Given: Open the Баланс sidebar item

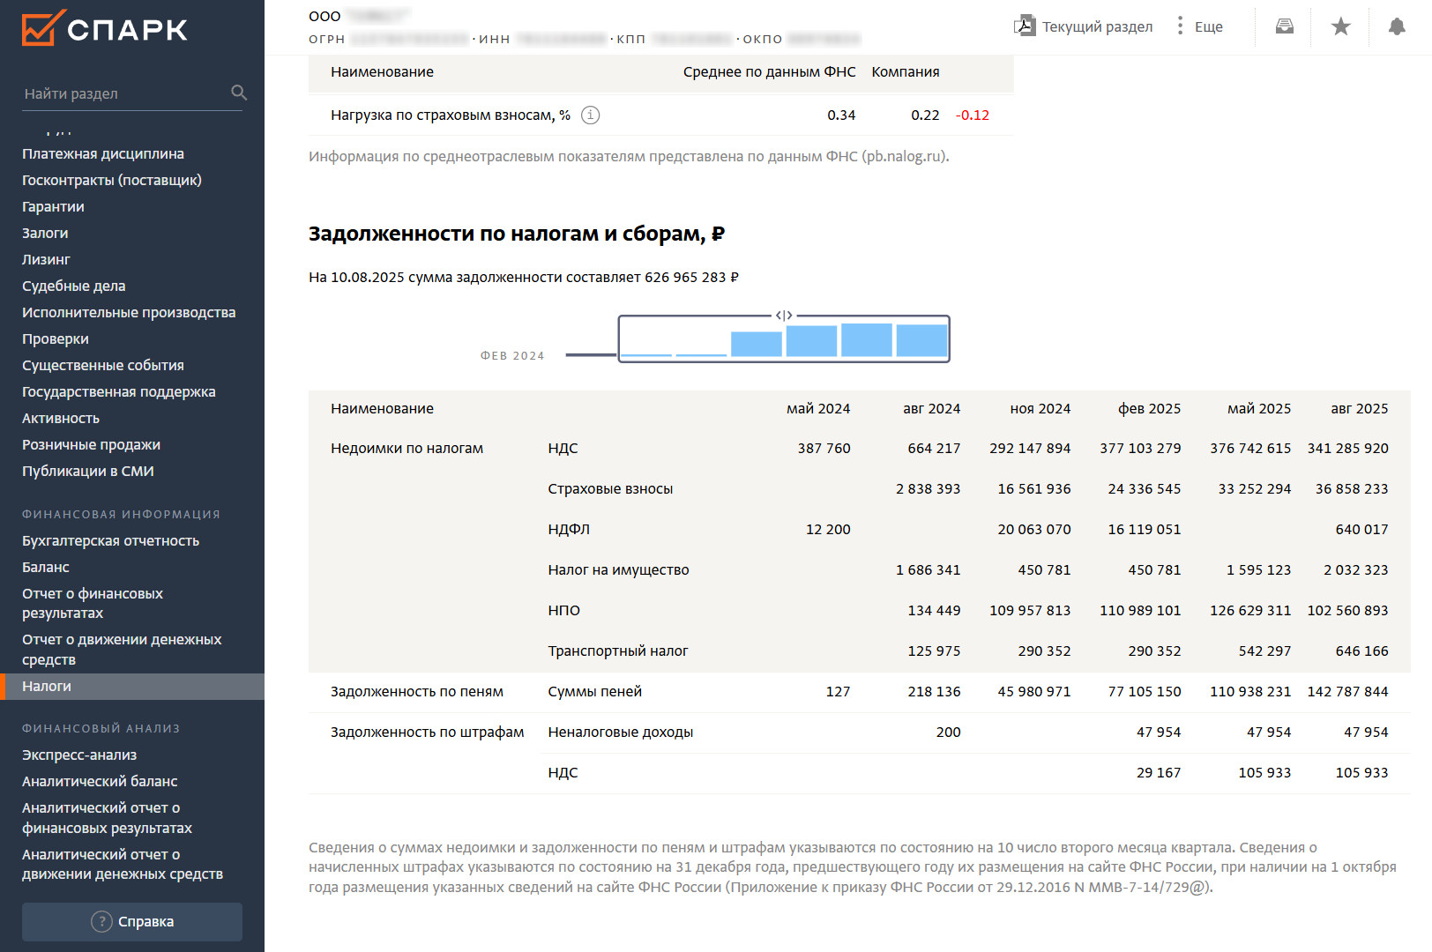Looking at the screenshot, I should (46, 567).
